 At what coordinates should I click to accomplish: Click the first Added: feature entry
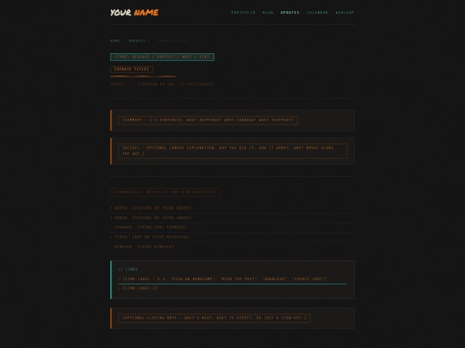pos(232,208)
